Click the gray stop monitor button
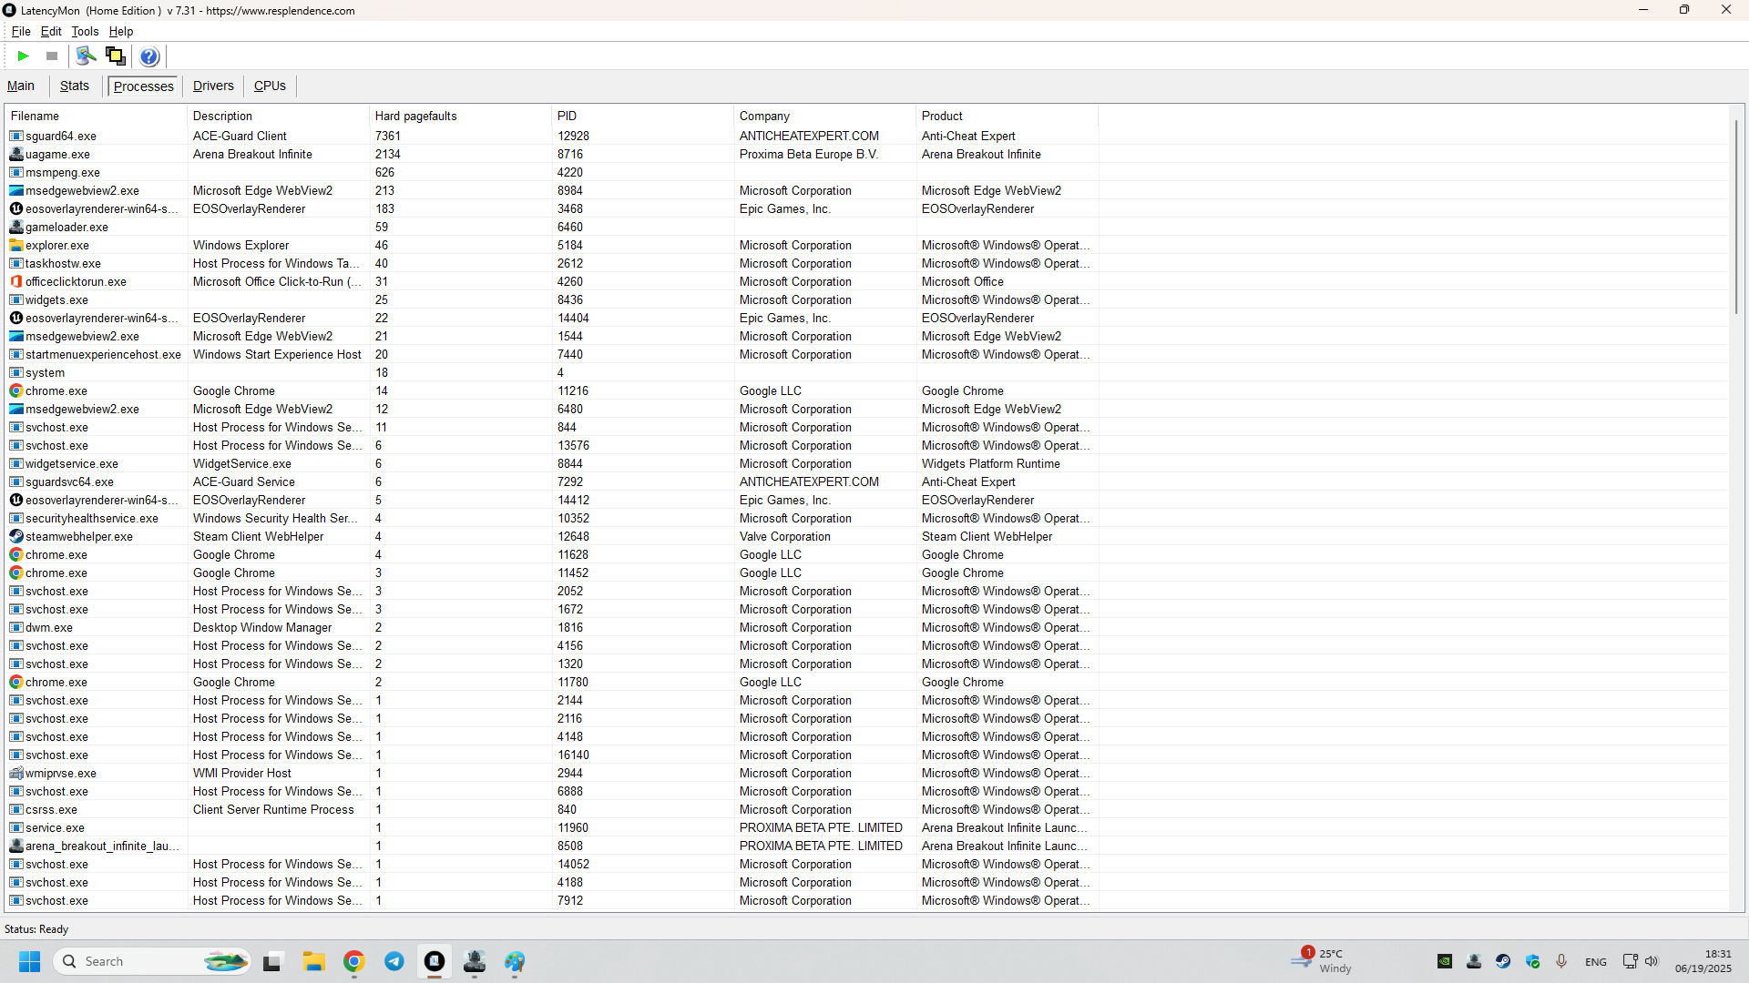The height and width of the screenshot is (983, 1749). pos(52,56)
